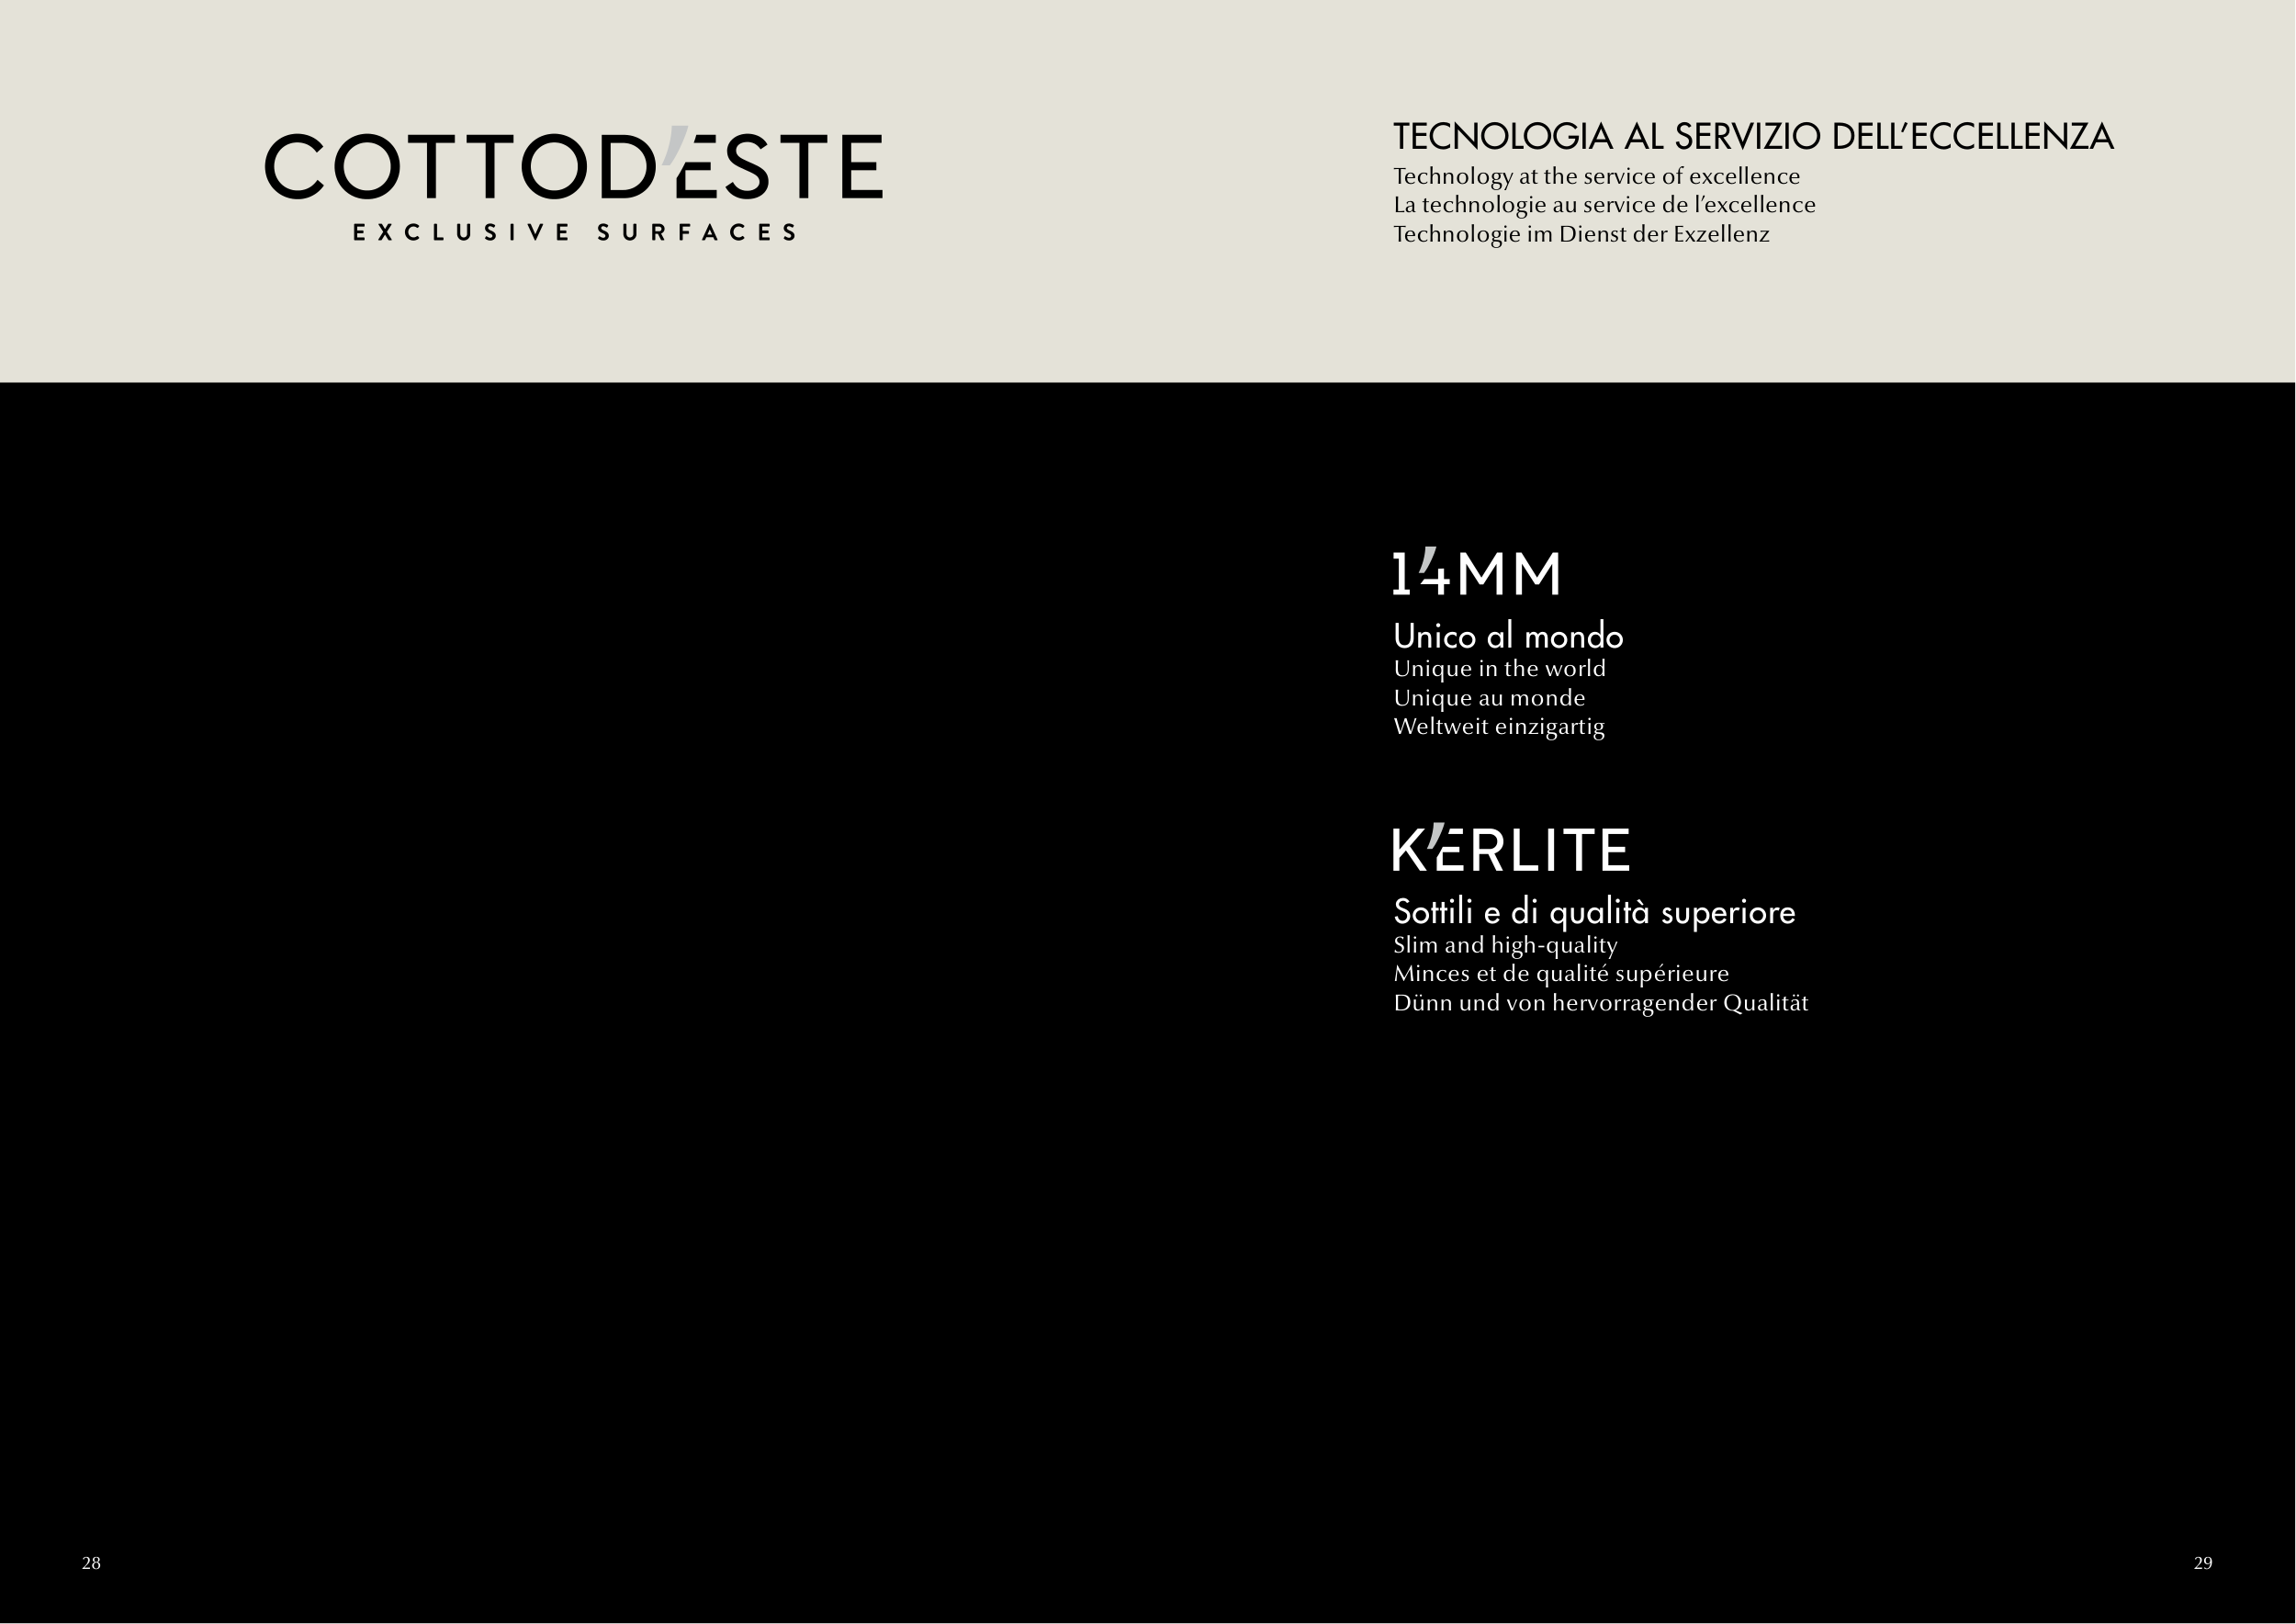Click the grey apostrophe in Cotto d'Este logo

677,143
